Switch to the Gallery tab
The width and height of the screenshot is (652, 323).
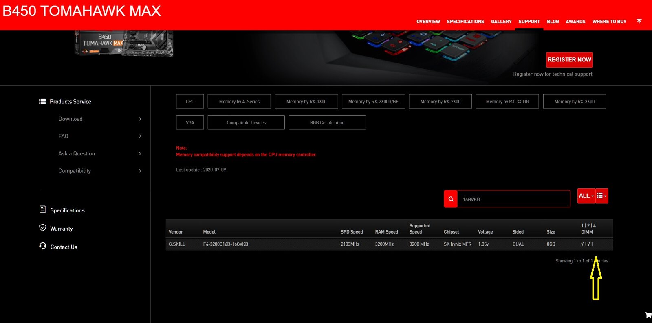click(501, 22)
